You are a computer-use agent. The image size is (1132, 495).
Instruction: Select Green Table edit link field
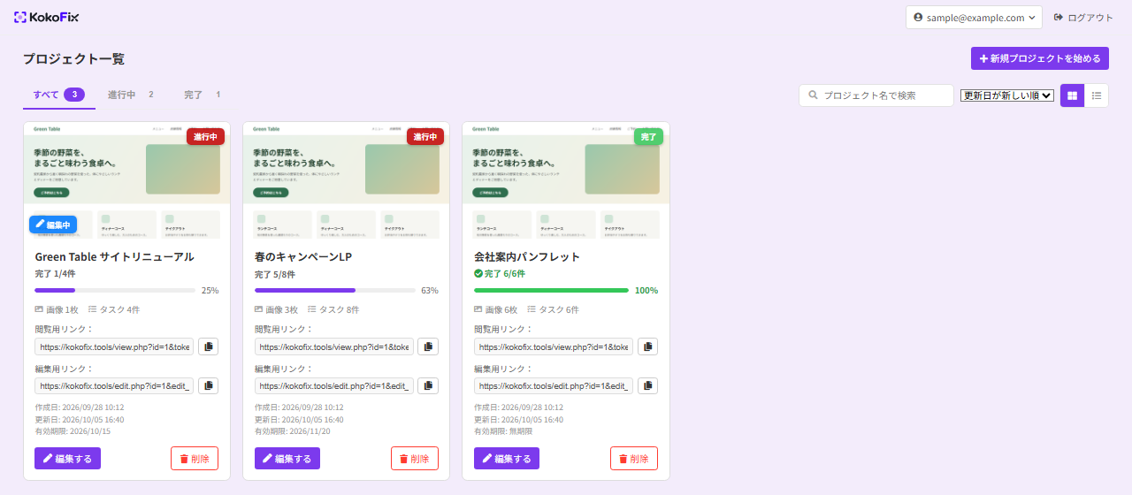[x=114, y=385]
